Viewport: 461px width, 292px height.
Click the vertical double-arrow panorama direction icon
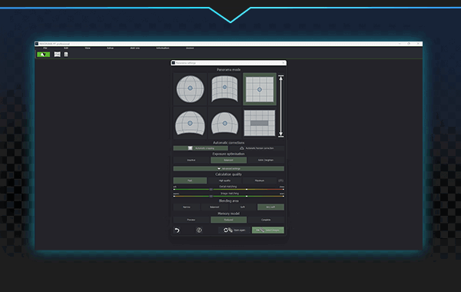[x=280, y=106]
